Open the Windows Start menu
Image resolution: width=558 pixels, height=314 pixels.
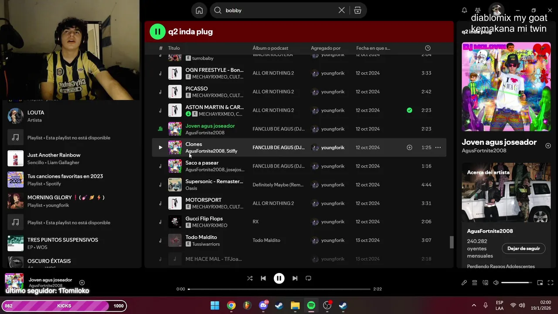(215, 306)
